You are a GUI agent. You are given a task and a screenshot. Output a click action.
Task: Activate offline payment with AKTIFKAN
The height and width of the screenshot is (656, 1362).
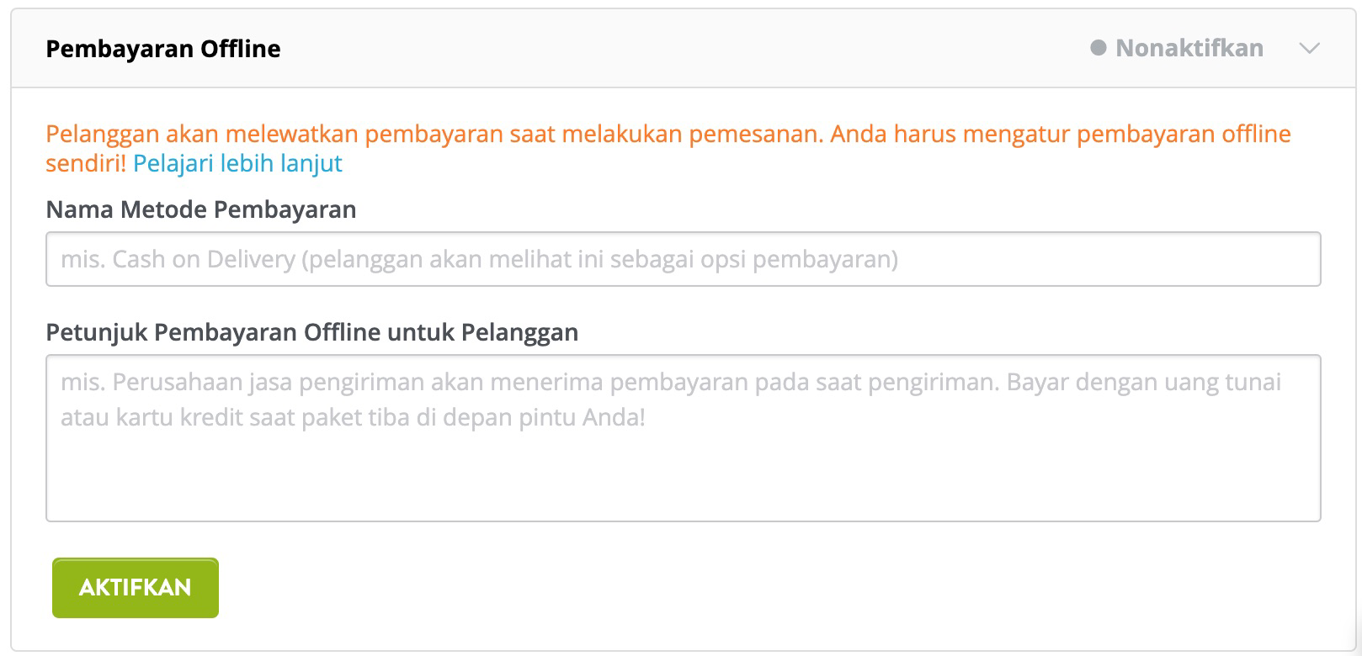[x=134, y=588]
